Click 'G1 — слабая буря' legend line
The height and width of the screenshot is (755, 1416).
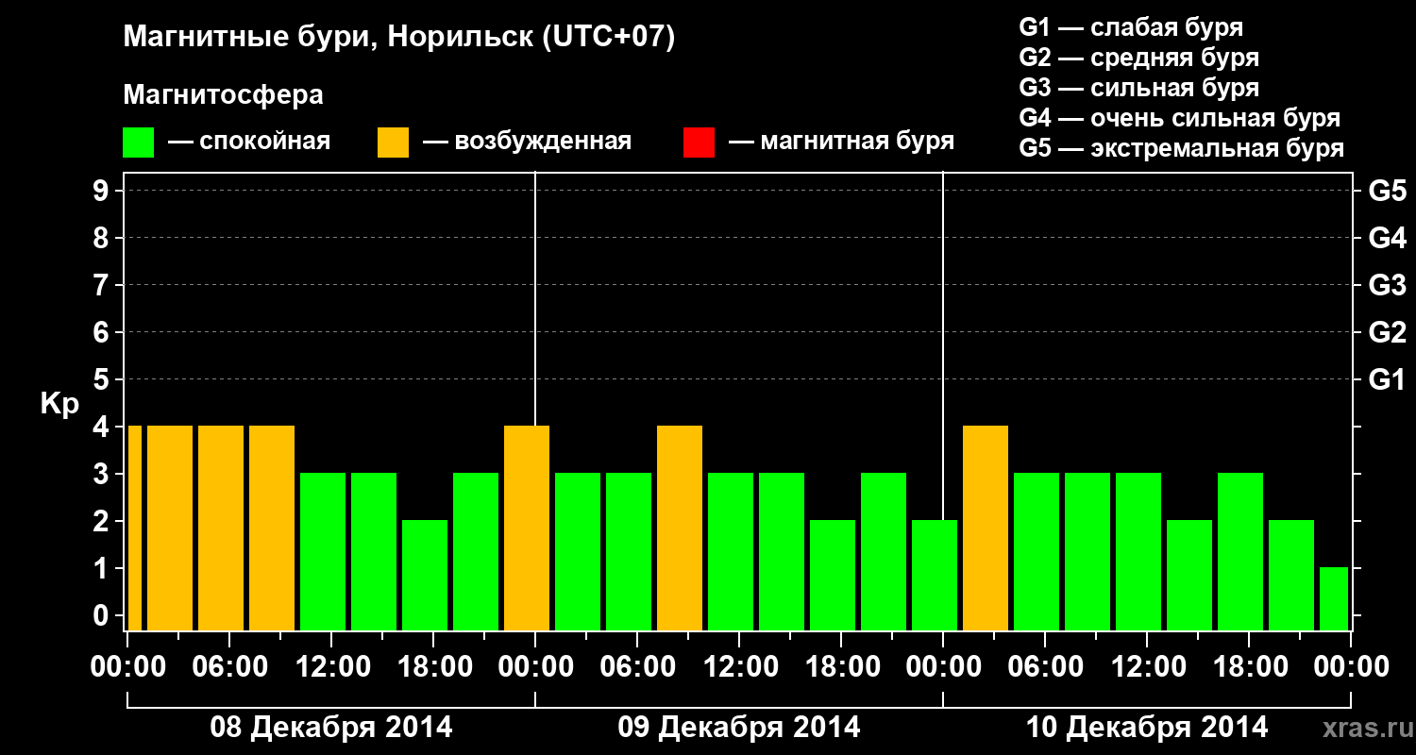click(x=1131, y=27)
